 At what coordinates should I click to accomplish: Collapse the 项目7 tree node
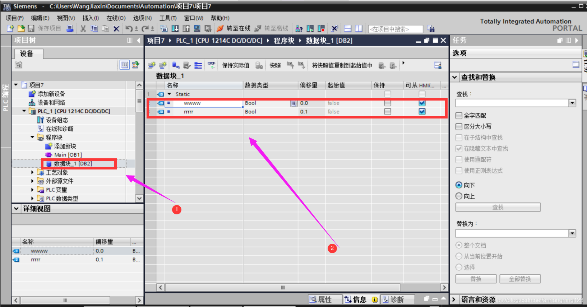pos(16,85)
